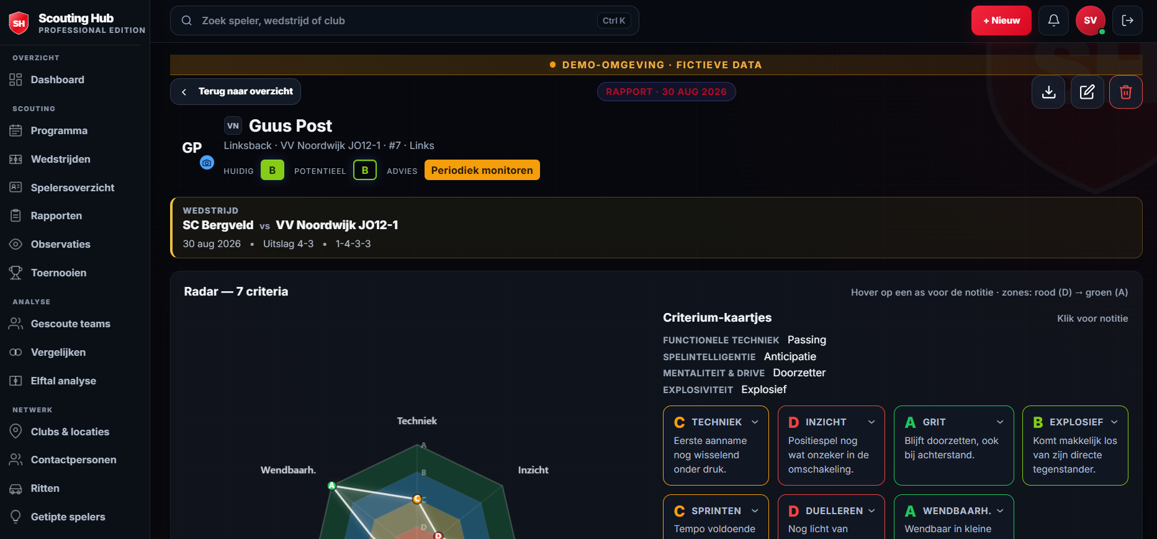Open the Dashboard grid icon
This screenshot has width=1157, height=539.
click(x=16, y=79)
